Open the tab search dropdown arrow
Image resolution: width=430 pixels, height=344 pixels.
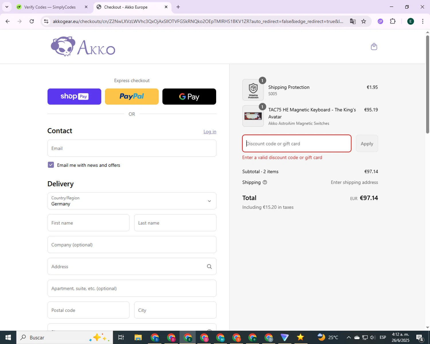click(x=7, y=7)
